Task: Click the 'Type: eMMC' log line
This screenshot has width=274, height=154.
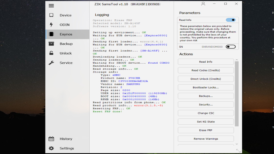Action: 111,75
